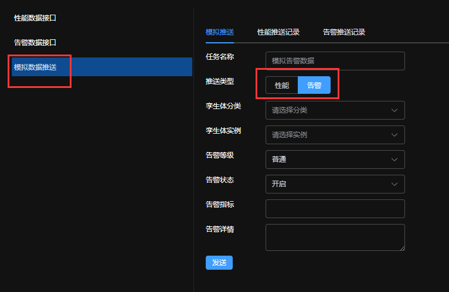
Task: Click the chevron arrow in 告警状态 field
Action: [x=394, y=184]
